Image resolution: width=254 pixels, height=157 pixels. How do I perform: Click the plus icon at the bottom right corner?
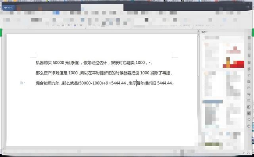pyautogui.click(x=244, y=153)
